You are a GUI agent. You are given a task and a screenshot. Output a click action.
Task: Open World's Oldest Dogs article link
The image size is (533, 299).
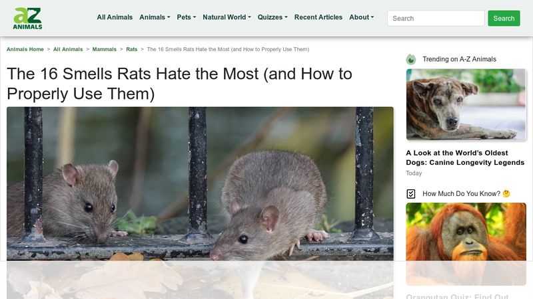tap(465, 157)
